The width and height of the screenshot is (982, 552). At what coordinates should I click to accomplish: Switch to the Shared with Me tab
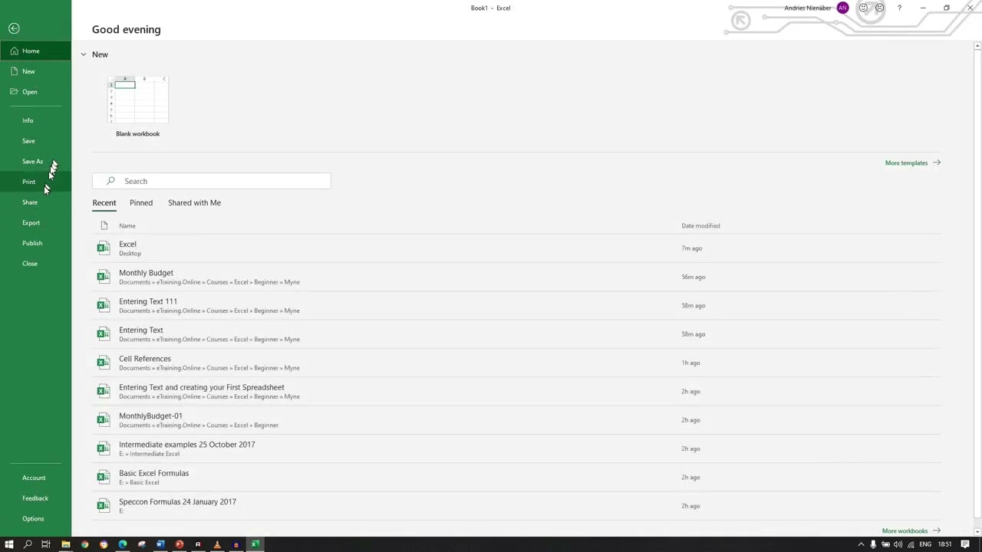pyautogui.click(x=194, y=202)
